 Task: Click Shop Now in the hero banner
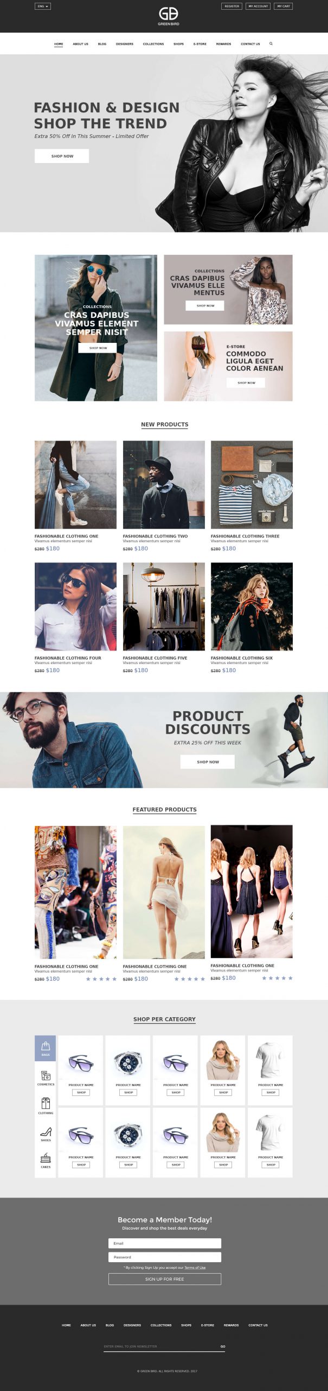(62, 156)
